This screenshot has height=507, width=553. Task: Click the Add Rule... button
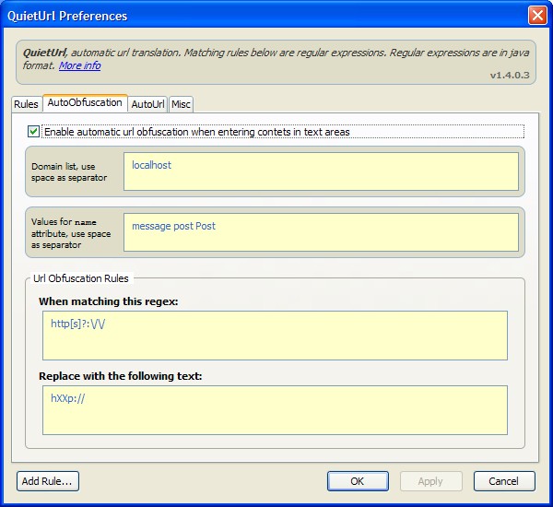48,481
